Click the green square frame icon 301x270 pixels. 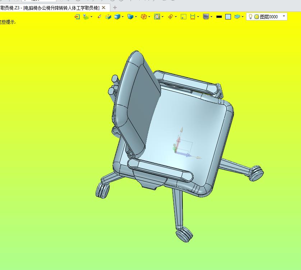184,17
